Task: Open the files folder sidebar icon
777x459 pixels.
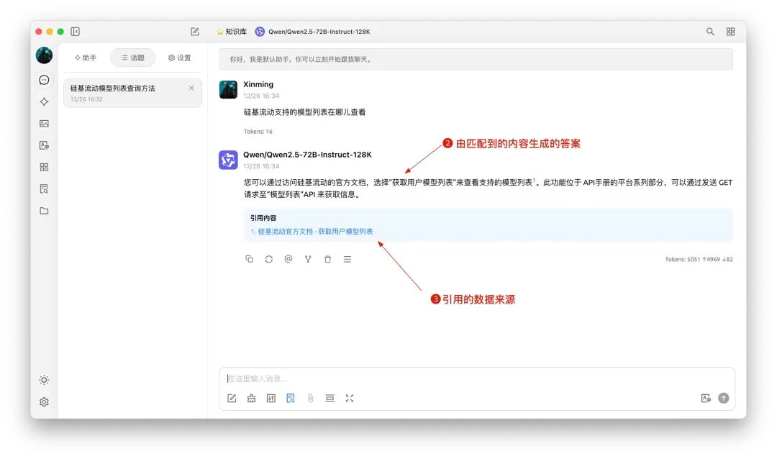Action: (x=44, y=211)
